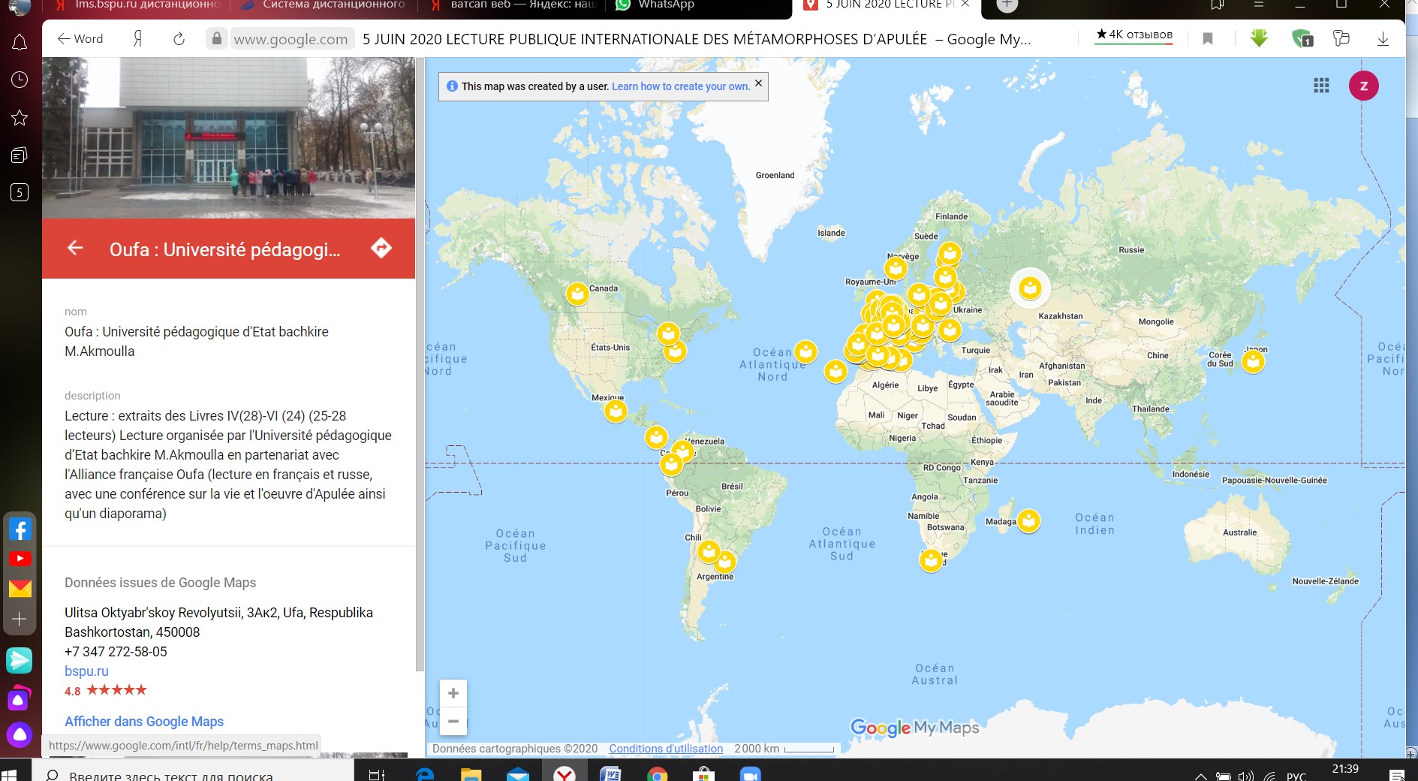
Task: Zoom out on the map
Action: pyautogui.click(x=453, y=721)
